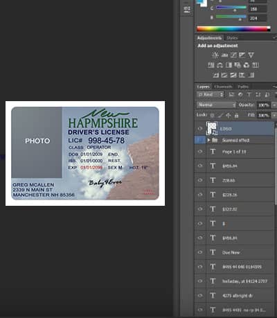Viewport: 277px width, 318px height.
Task: Hide the LOGO layer
Action: [x=200, y=129]
